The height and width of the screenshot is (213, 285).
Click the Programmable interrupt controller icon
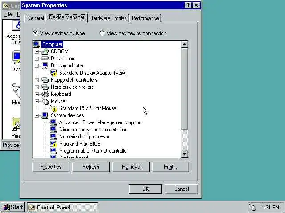click(x=53, y=151)
